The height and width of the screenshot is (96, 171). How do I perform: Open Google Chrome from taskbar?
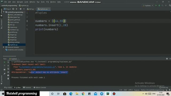(x=83, y=94)
